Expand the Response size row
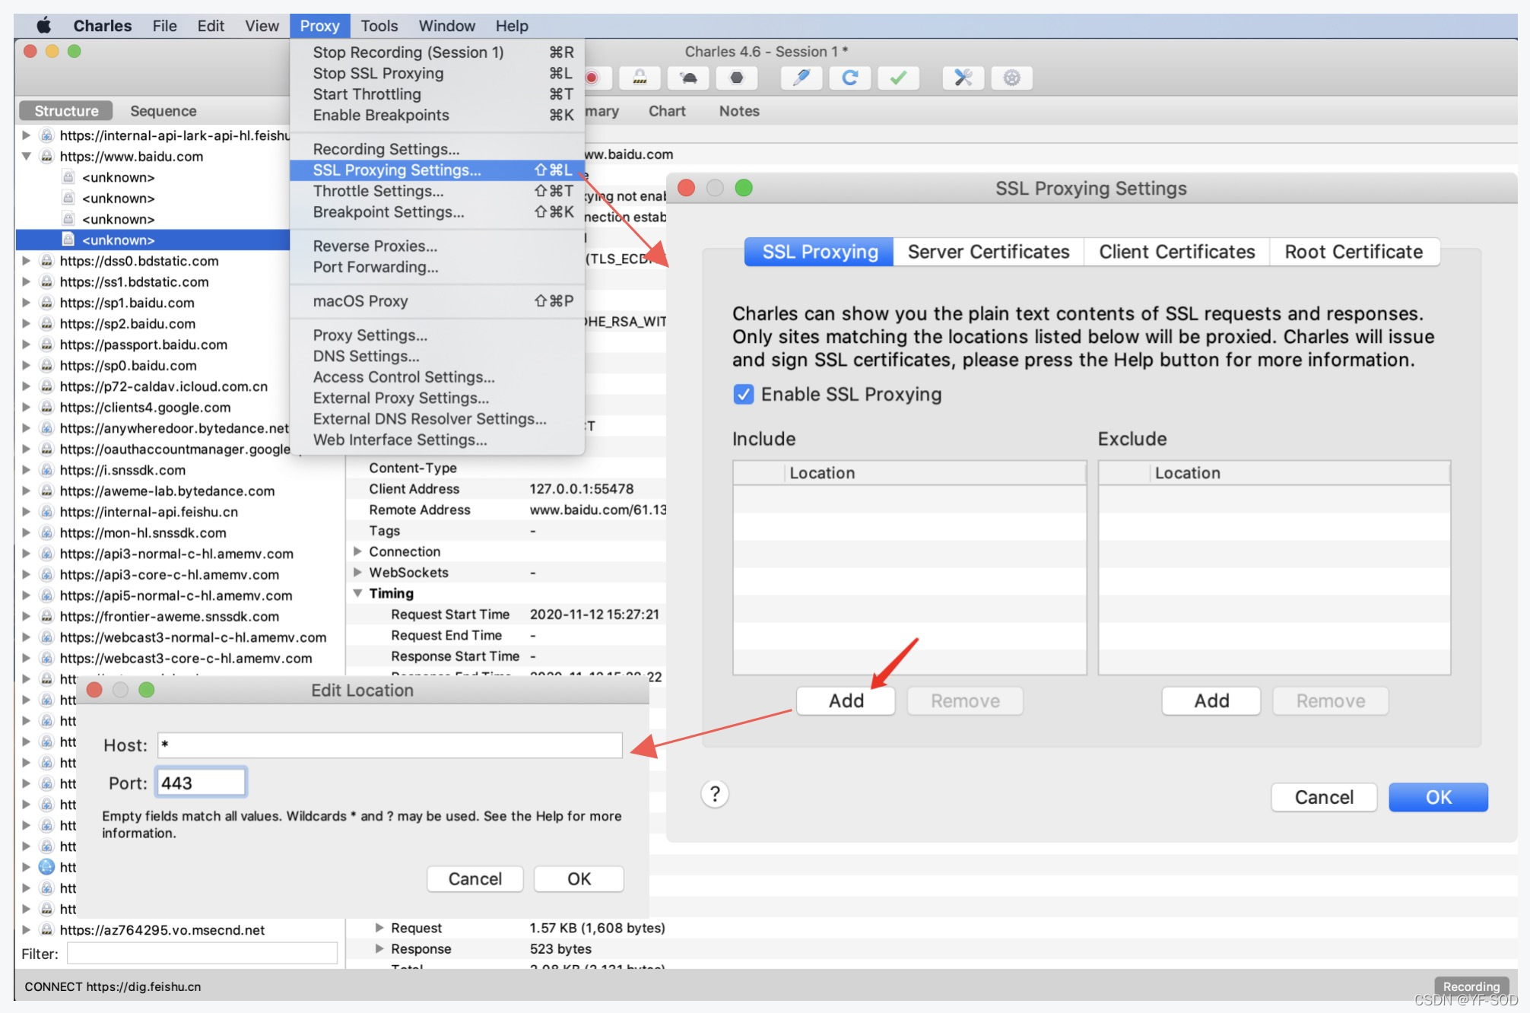The height and width of the screenshot is (1013, 1530). pyautogui.click(x=379, y=948)
